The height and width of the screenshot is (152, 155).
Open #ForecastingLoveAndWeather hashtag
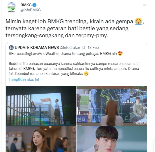(34, 54)
